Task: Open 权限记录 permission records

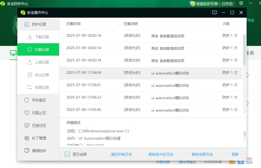Action: point(42,88)
